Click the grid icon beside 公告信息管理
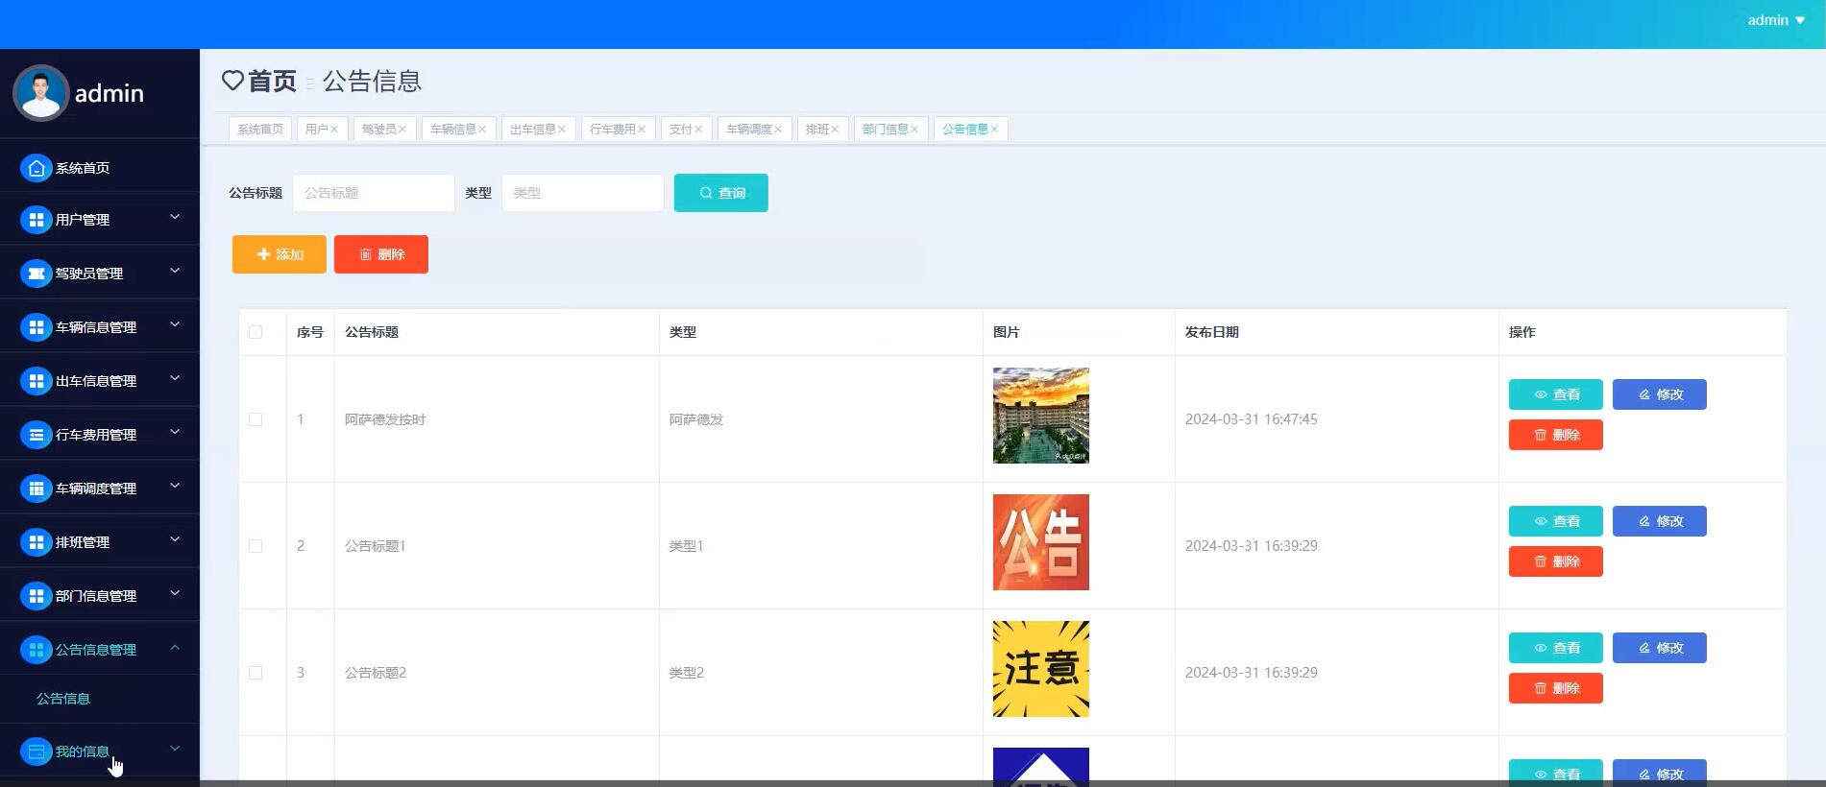This screenshot has width=1826, height=787. pyautogui.click(x=37, y=650)
